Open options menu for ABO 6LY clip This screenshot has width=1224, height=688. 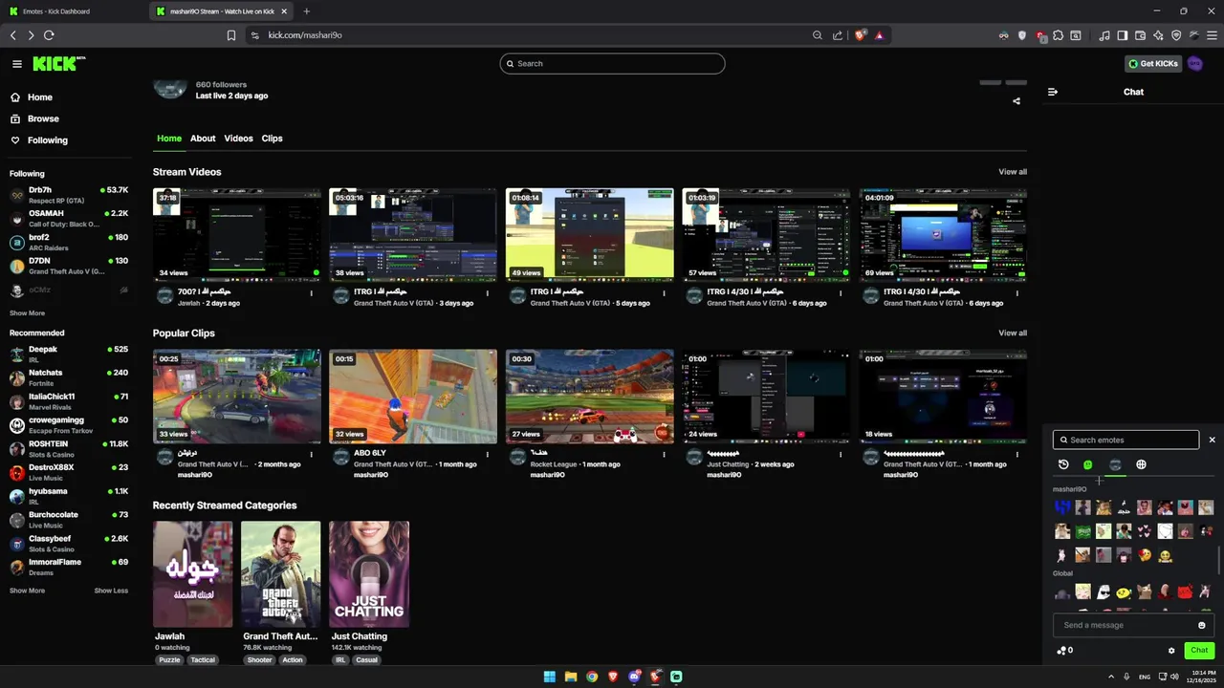[488, 455]
